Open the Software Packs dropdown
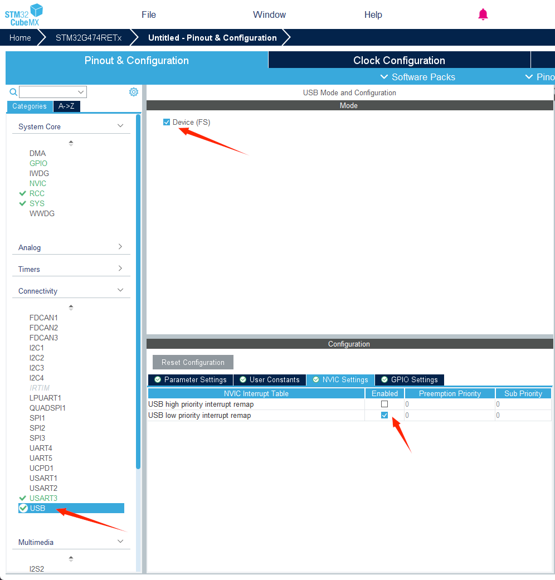555x580 pixels. [418, 77]
